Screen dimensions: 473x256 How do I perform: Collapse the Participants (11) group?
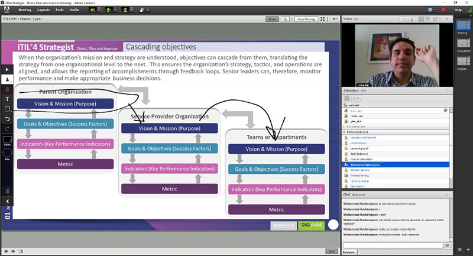point(345,132)
